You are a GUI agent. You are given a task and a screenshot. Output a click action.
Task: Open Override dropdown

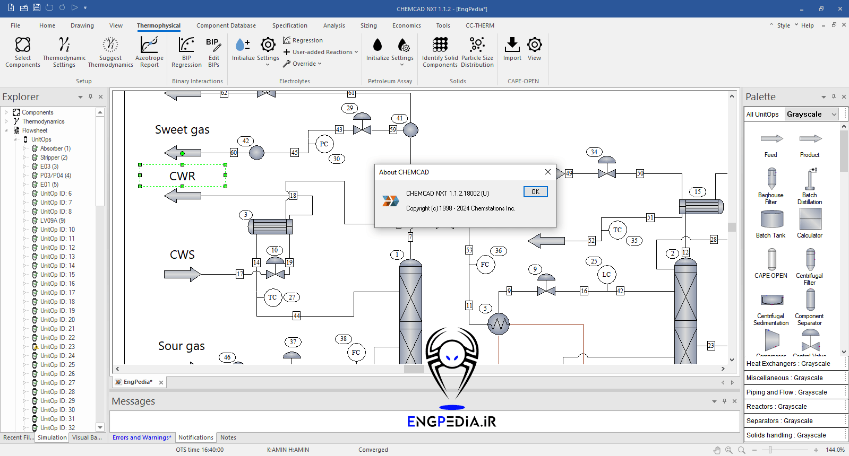pos(302,64)
